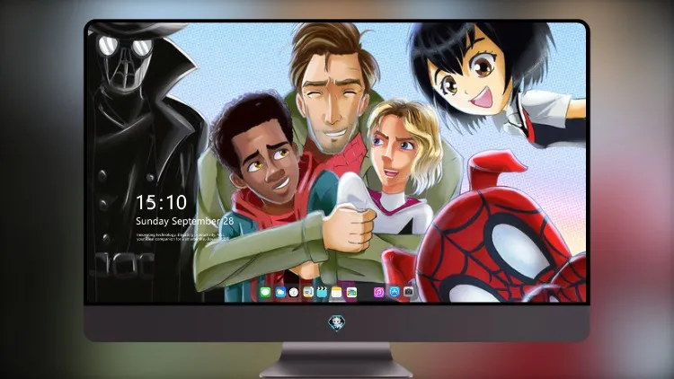Screen dimensions: 674x379
Task: Open the green wallet-style app icon
Action: click(351, 292)
